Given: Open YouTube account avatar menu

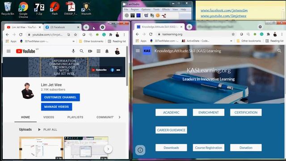Looking at the screenshot, I should (117, 51).
